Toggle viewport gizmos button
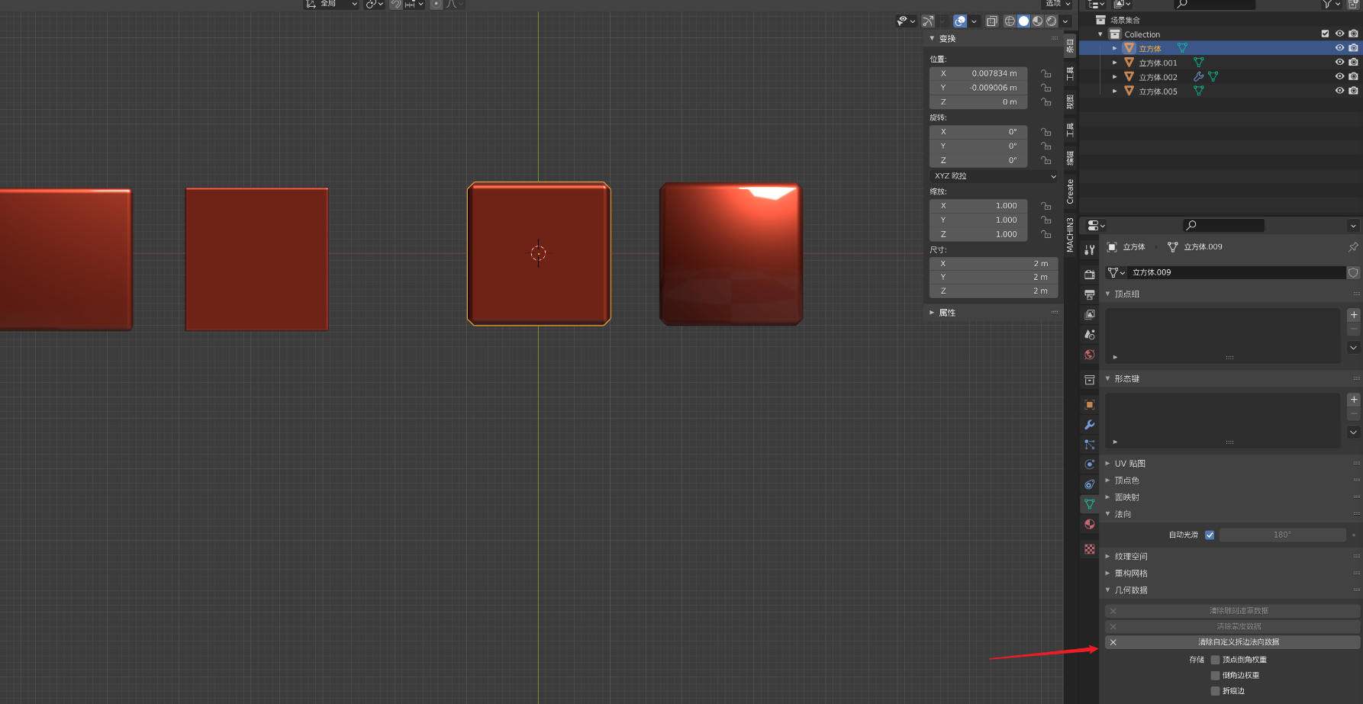1363x704 pixels. click(928, 21)
